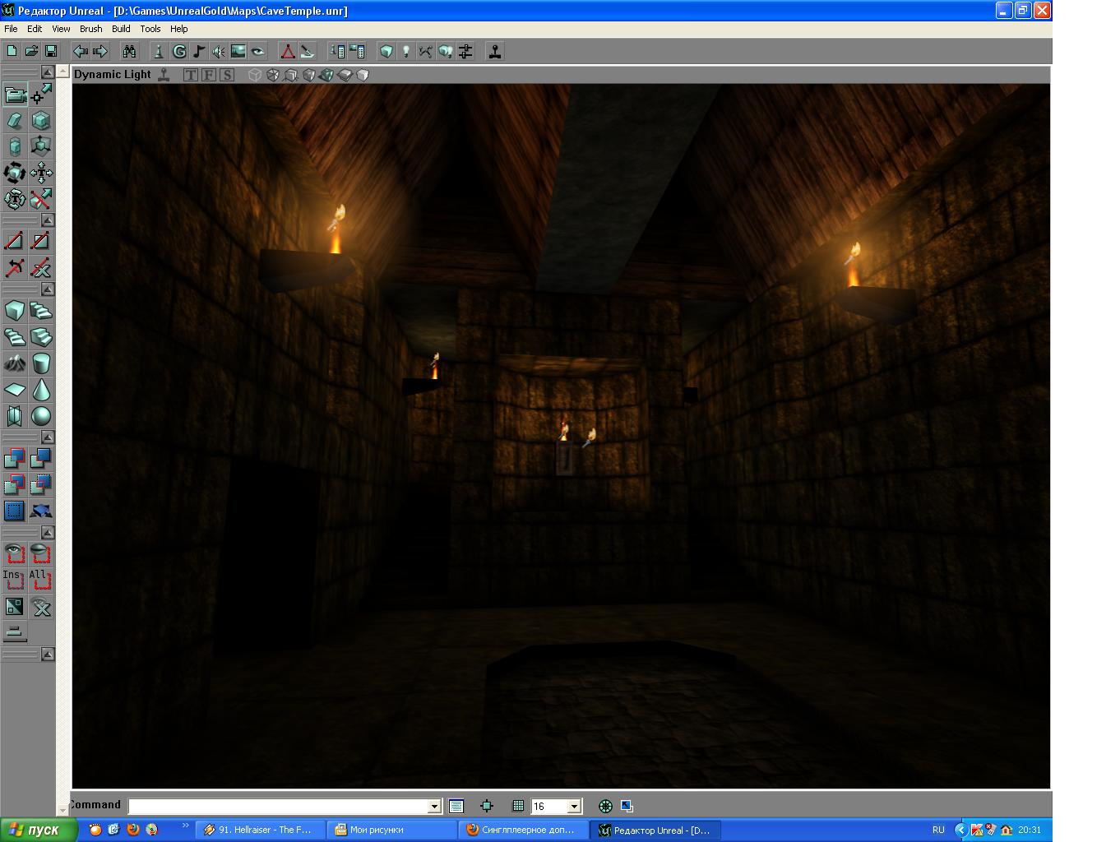
Task: Collapse the selection tools group arrow
Action: (48, 533)
